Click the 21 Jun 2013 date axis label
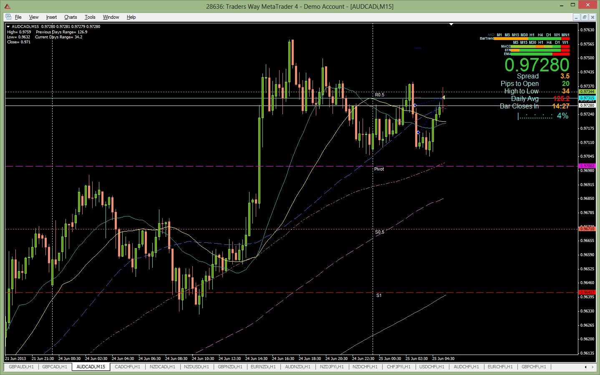This screenshot has height=375, width=600. pyautogui.click(x=15, y=359)
